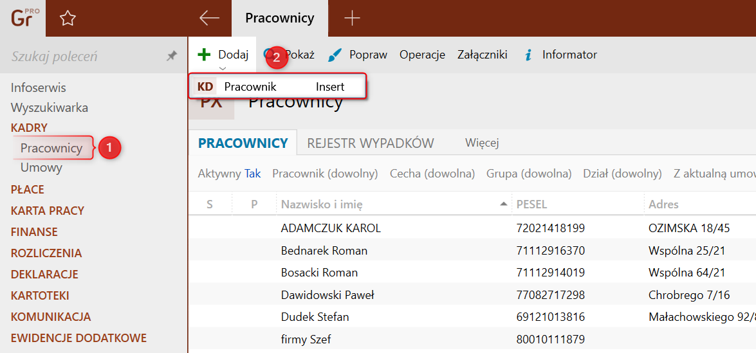Image resolution: width=756 pixels, height=353 pixels.
Task: Click the KD icon in dropdown entry
Action: [x=205, y=87]
